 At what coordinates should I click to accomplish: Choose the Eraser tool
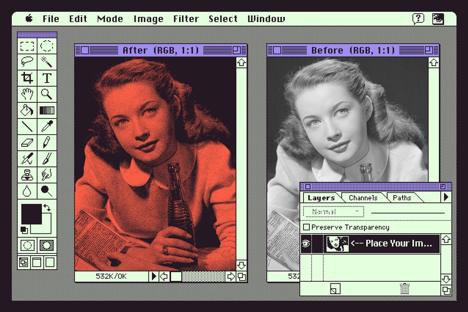click(27, 142)
